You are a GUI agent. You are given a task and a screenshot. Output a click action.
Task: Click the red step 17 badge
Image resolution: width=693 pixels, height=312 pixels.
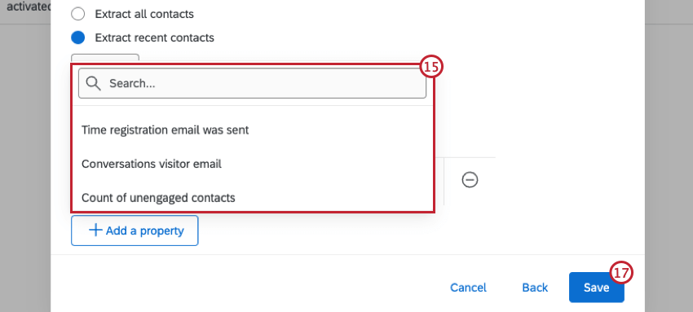pos(621,273)
